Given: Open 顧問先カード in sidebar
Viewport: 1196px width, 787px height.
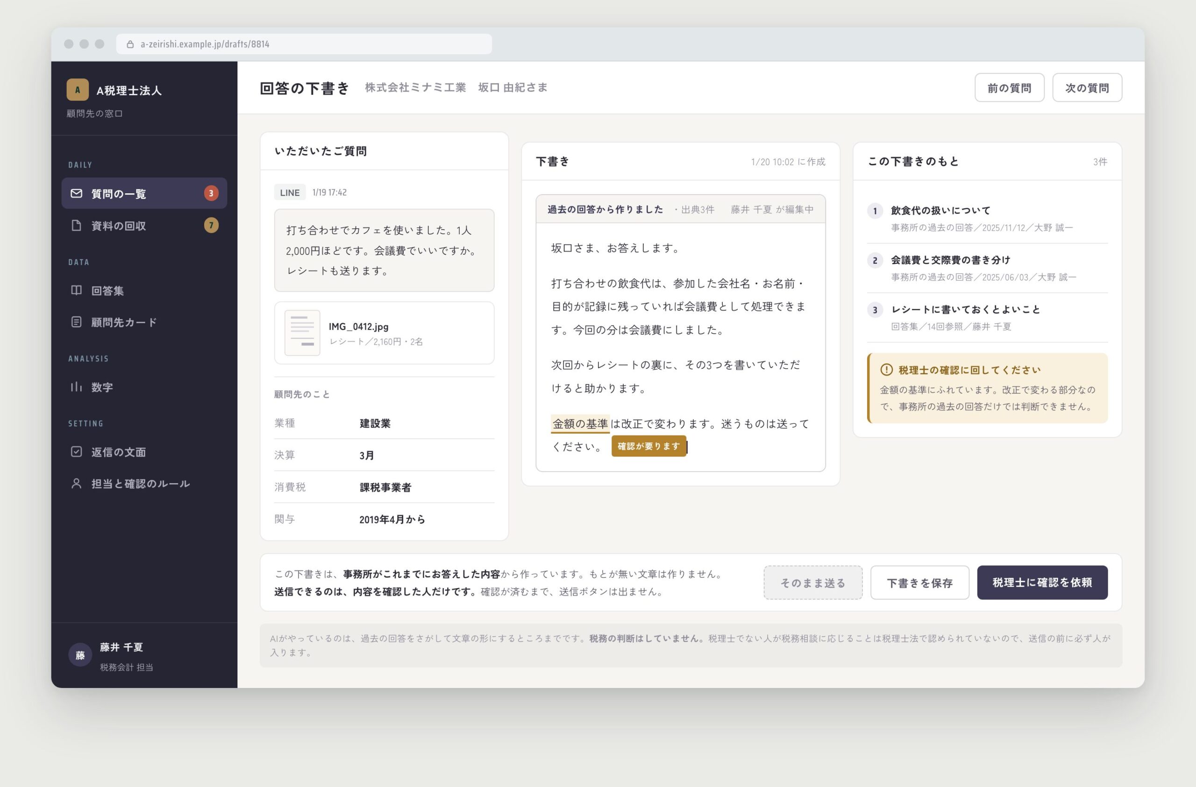Looking at the screenshot, I should [x=144, y=322].
